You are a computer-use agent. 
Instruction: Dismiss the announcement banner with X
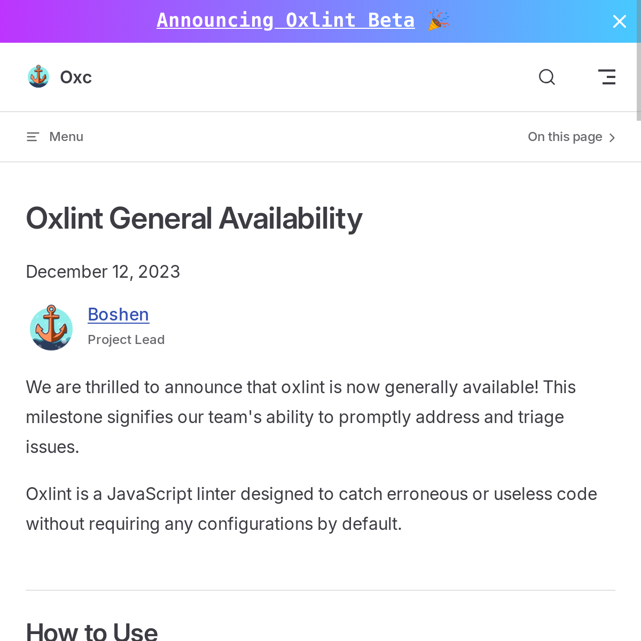pos(620,21)
